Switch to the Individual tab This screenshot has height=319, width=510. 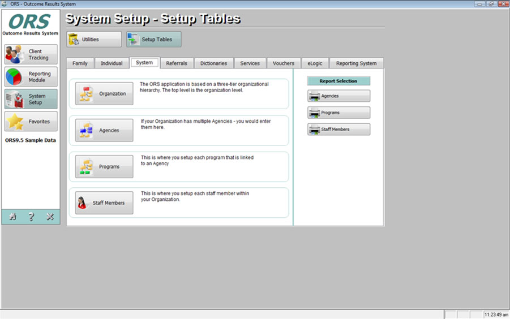tap(112, 63)
